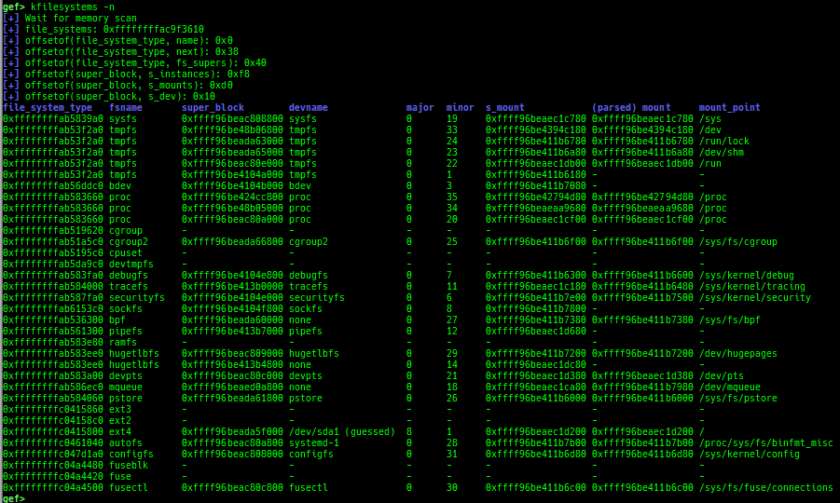Click the command text 'kfilesystems -n'
This screenshot has height=503, width=840.
(x=73, y=7)
